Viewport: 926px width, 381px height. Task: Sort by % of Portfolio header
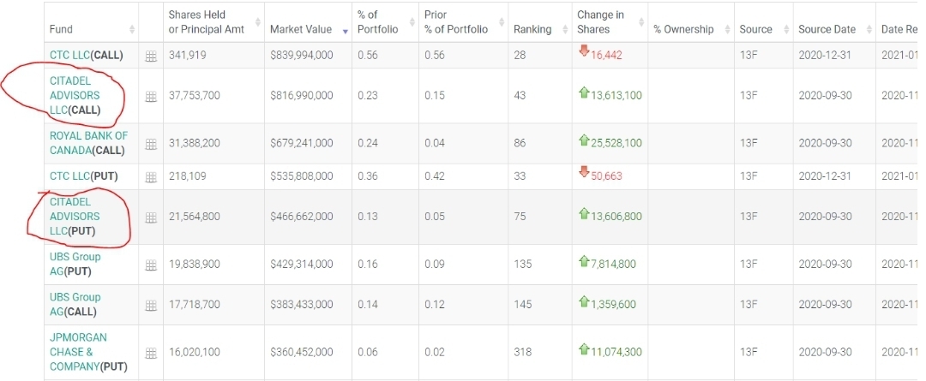pos(378,22)
